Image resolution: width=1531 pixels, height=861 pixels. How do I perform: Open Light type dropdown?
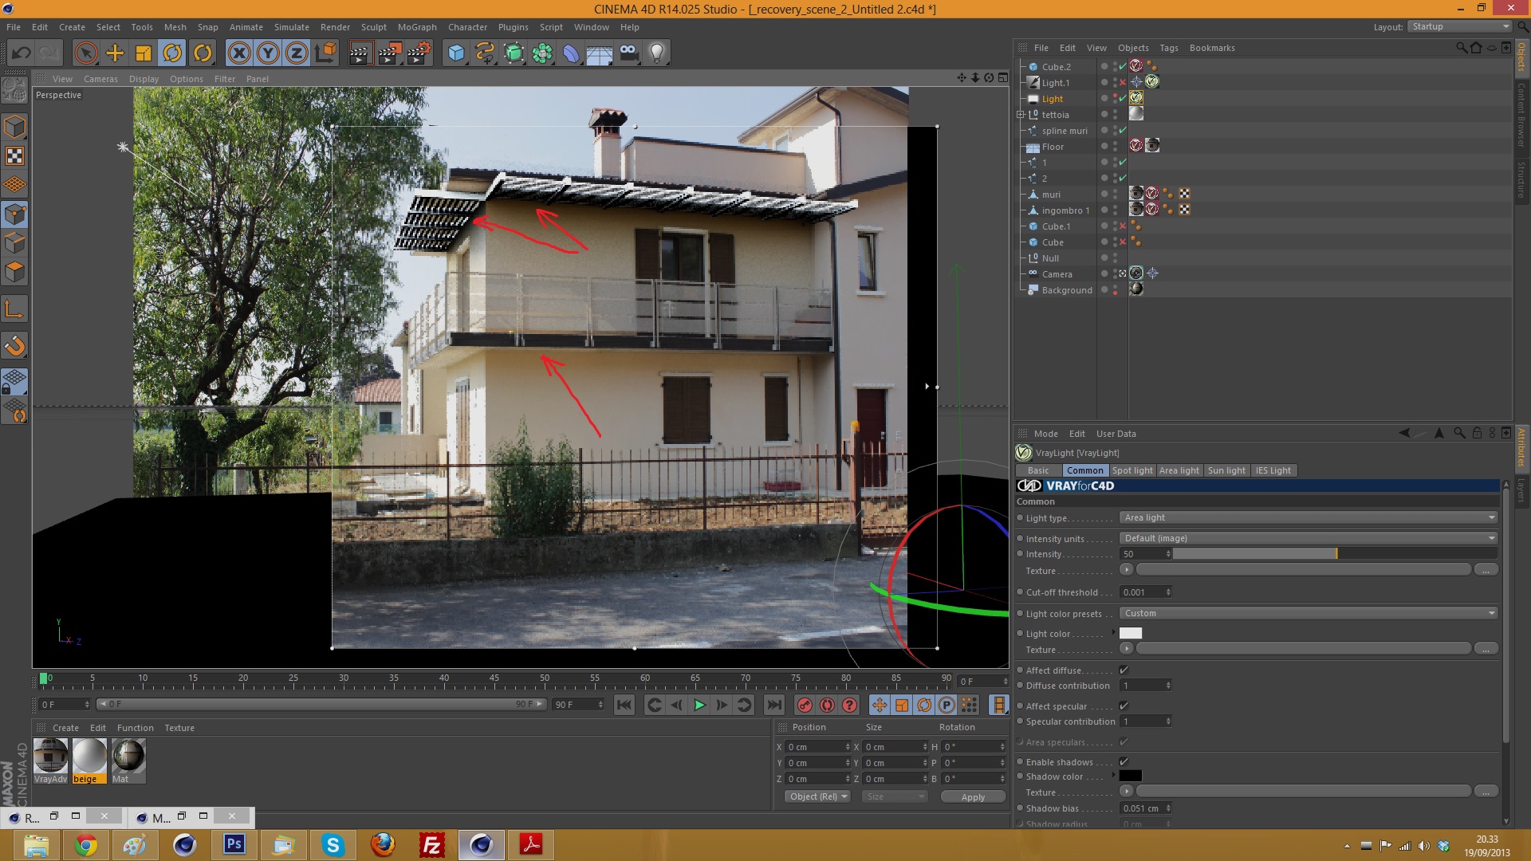point(1308,518)
